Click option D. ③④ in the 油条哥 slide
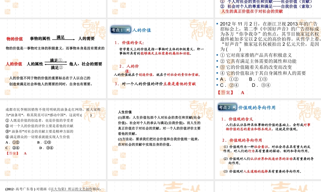The image size is (321, 192). click(x=46, y=148)
